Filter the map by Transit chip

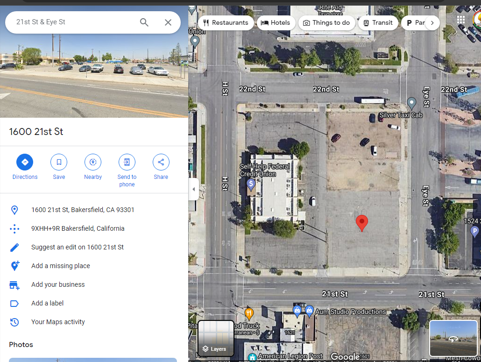[x=378, y=23]
